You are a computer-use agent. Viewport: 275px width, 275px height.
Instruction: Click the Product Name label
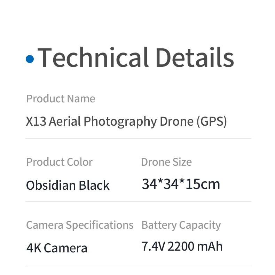point(61,99)
